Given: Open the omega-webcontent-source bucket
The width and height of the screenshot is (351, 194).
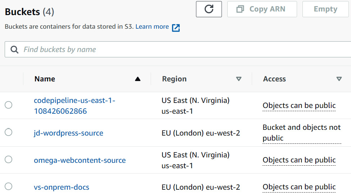Looking at the screenshot, I should point(80,160).
